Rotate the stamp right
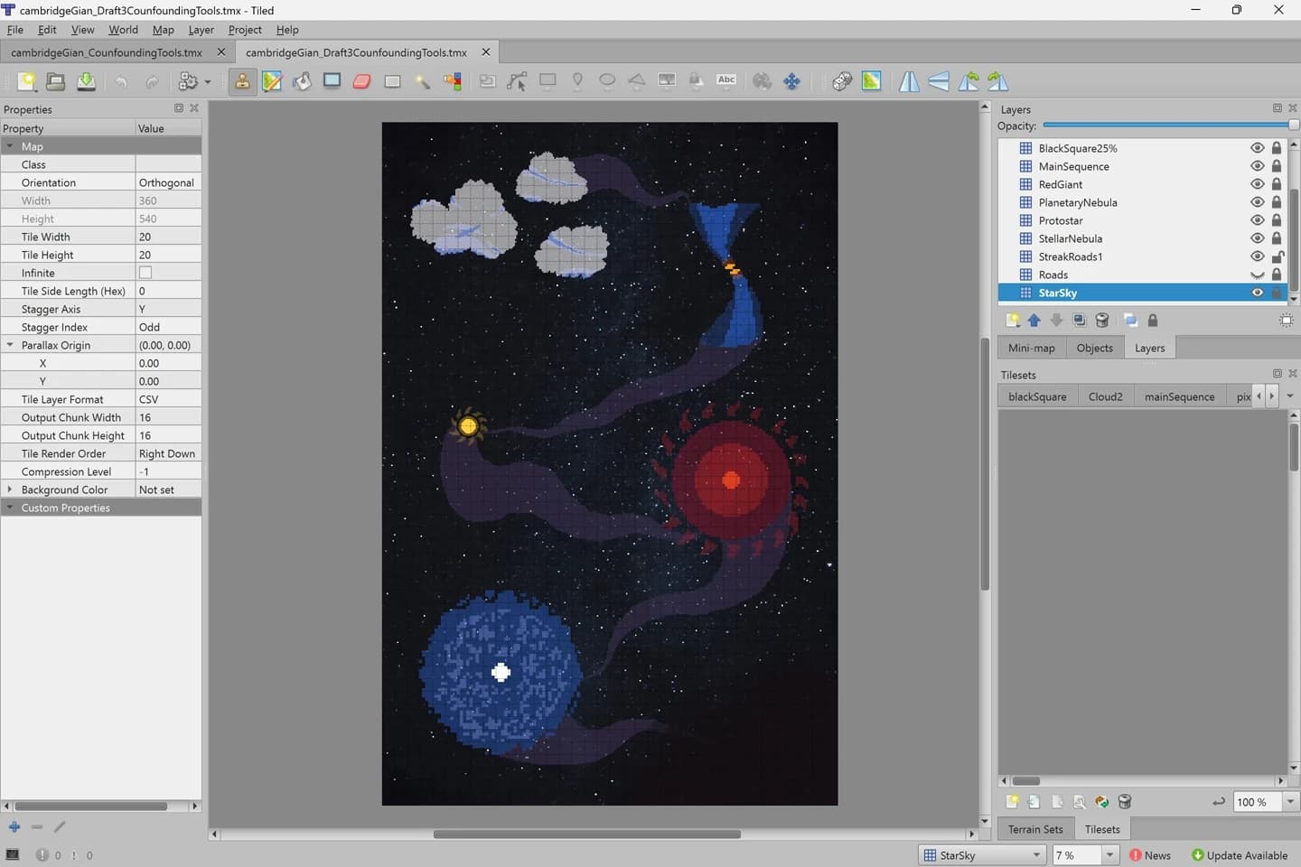The width and height of the screenshot is (1301, 867). [998, 81]
